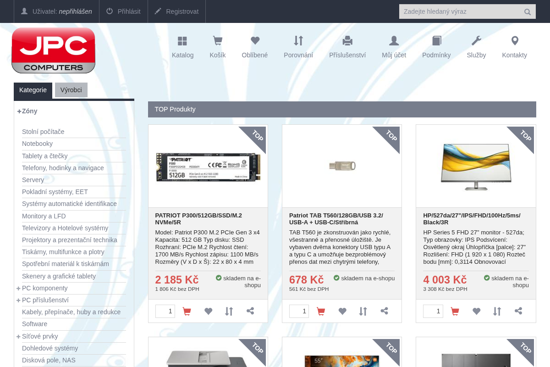The height and width of the screenshot is (367, 550).
Task: Expand the Zóny category section
Action: coord(19,111)
